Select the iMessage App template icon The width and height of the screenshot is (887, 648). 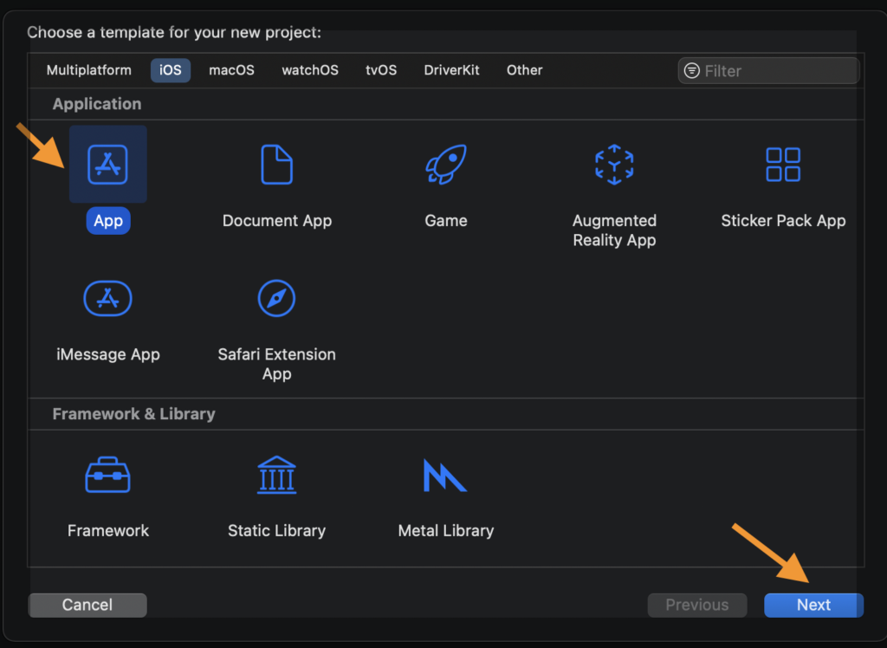coord(107,299)
